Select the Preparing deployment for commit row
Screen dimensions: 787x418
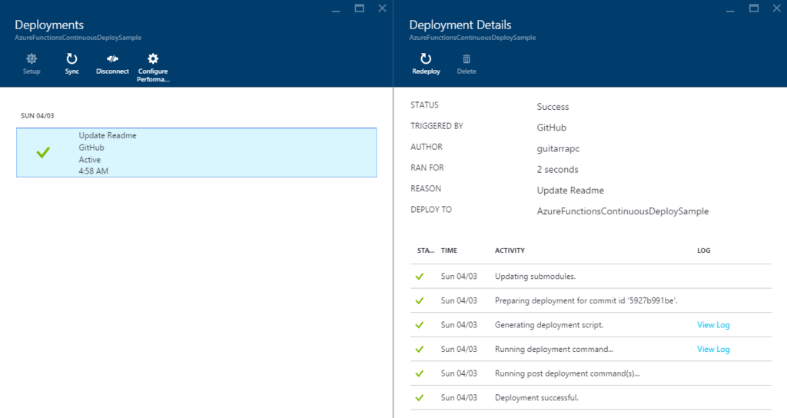point(586,300)
